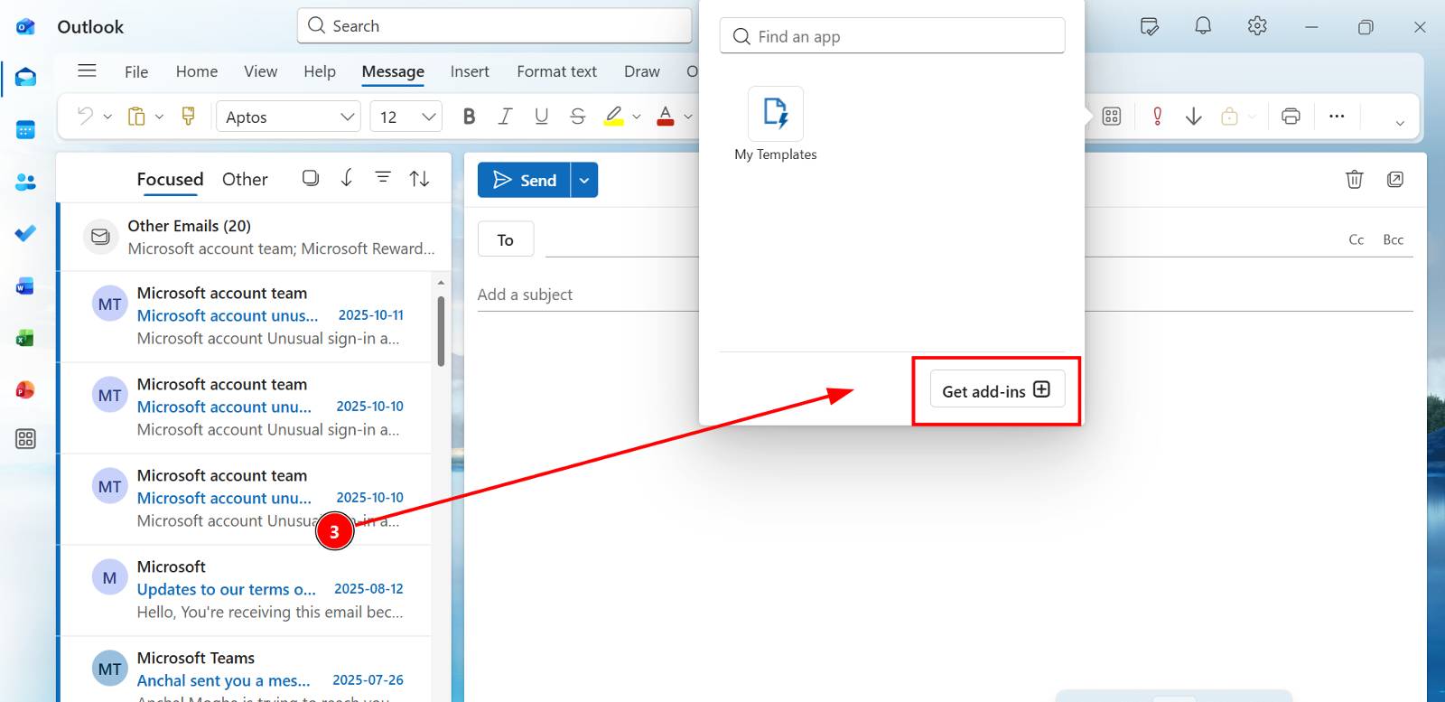Open the Calendar icon in left sidebar
Viewport: 1445px width, 702px height.
25,130
